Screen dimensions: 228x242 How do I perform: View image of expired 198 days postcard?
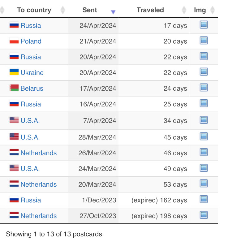[x=204, y=215]
